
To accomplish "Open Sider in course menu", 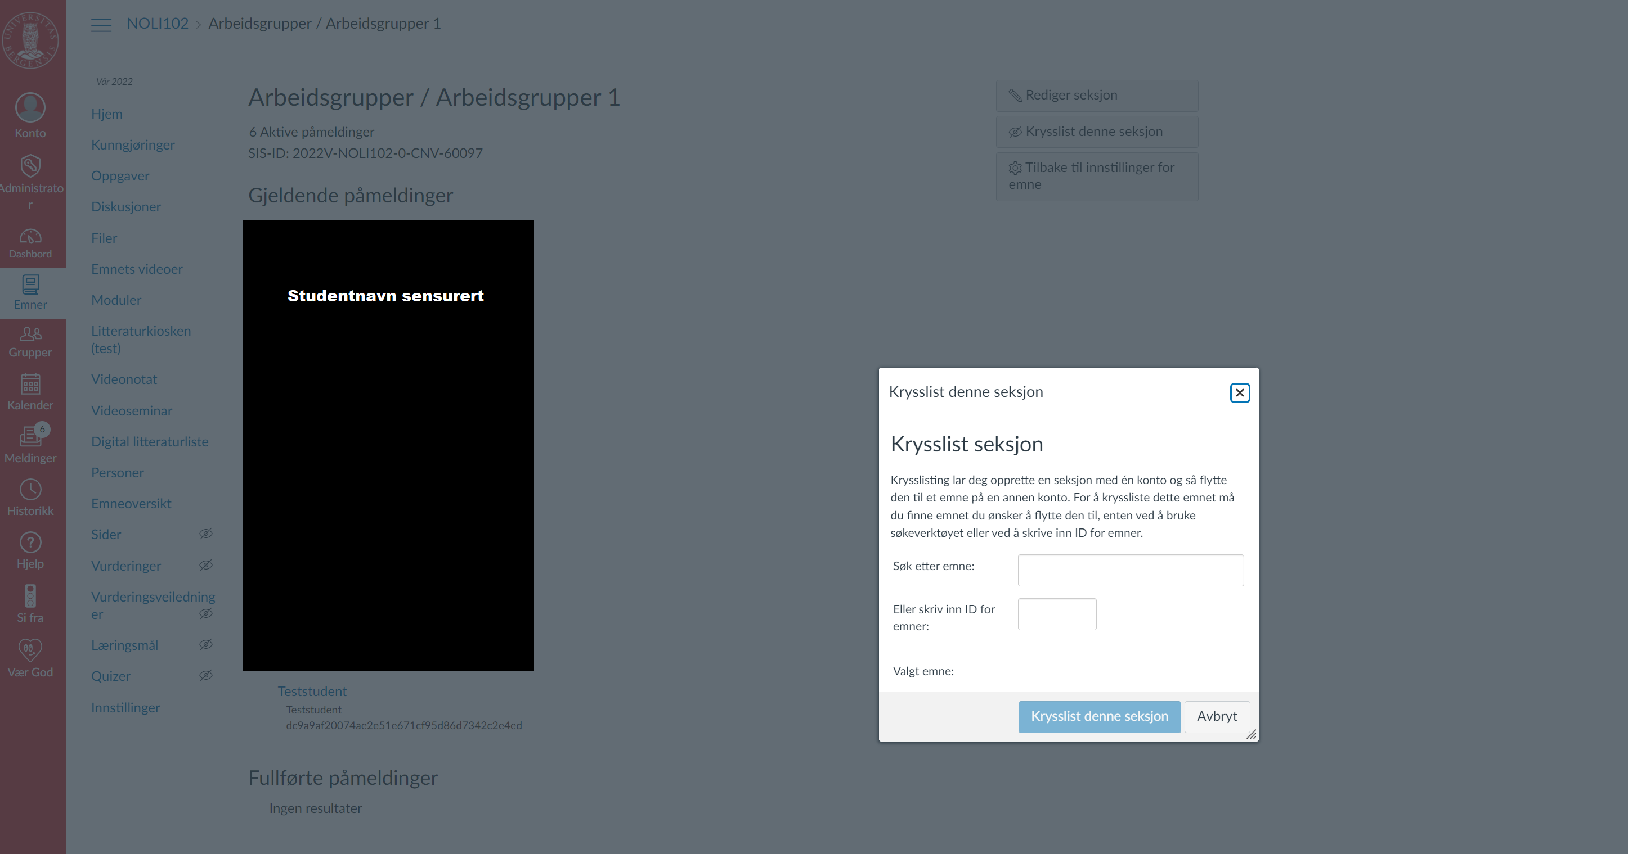I will point(106,535).
